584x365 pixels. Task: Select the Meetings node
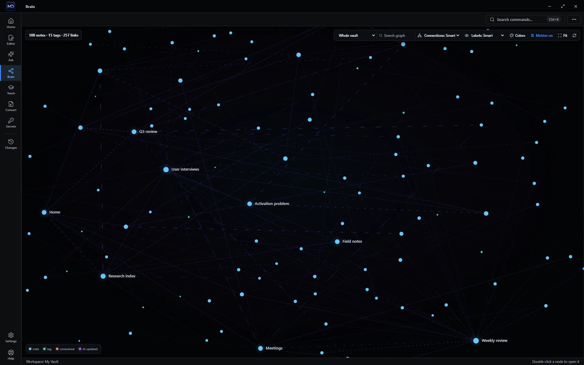click(261, 348)
